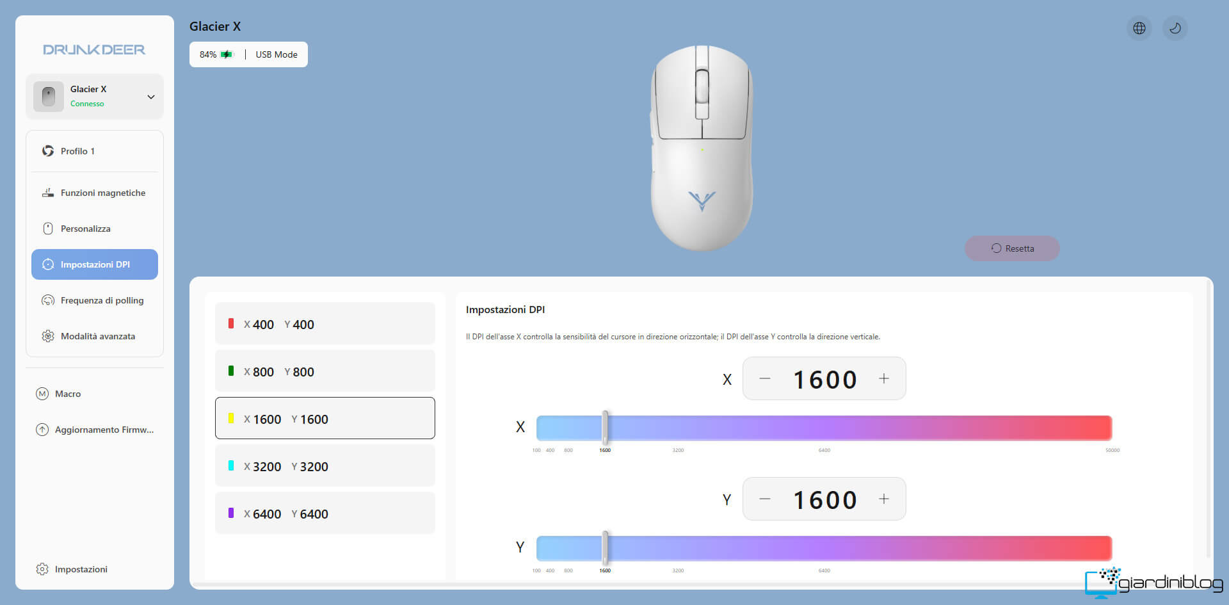Viewport: 1229px width, 605px height.
Task: Click the Modalità avanzata gear icon
Action: 48,336
